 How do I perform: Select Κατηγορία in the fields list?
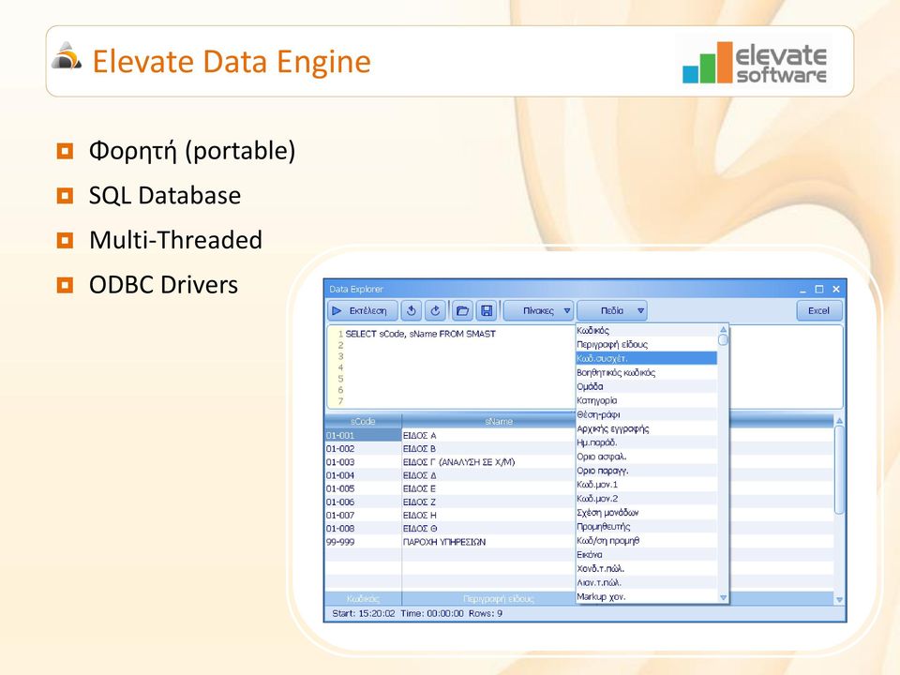point(646,400)
